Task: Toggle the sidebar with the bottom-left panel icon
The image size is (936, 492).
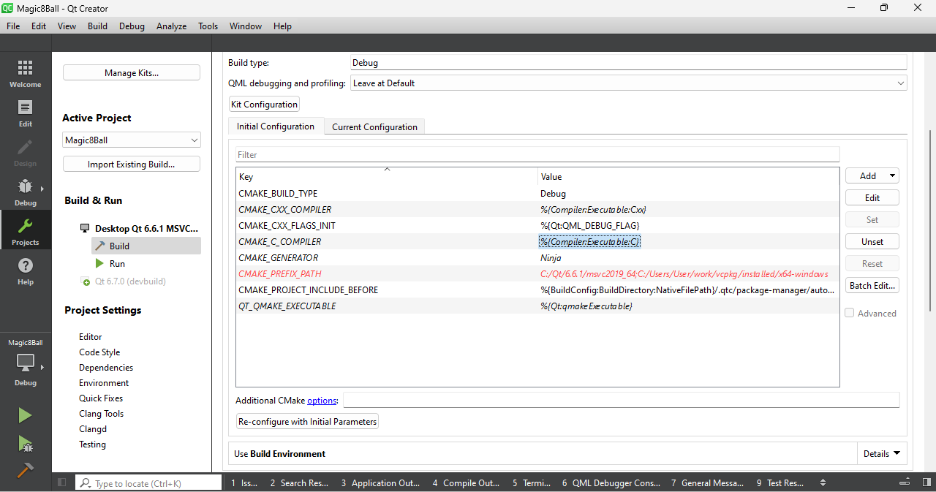Action: (61, 482)
